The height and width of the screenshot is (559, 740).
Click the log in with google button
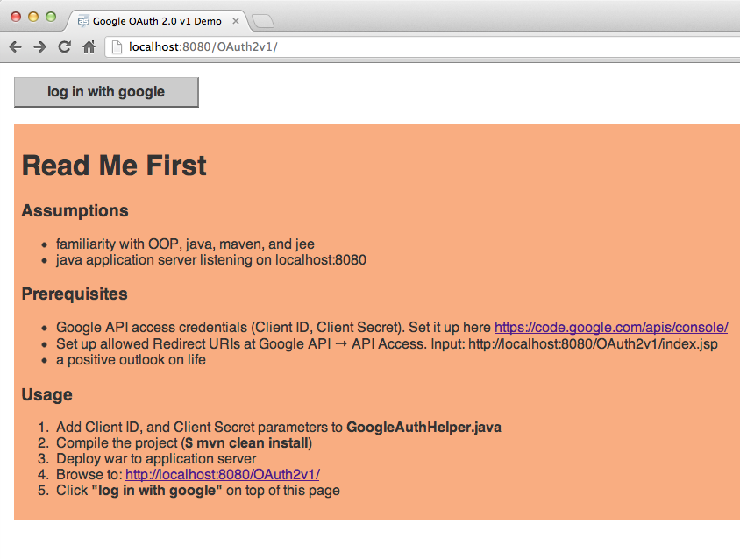pos(106,92)
